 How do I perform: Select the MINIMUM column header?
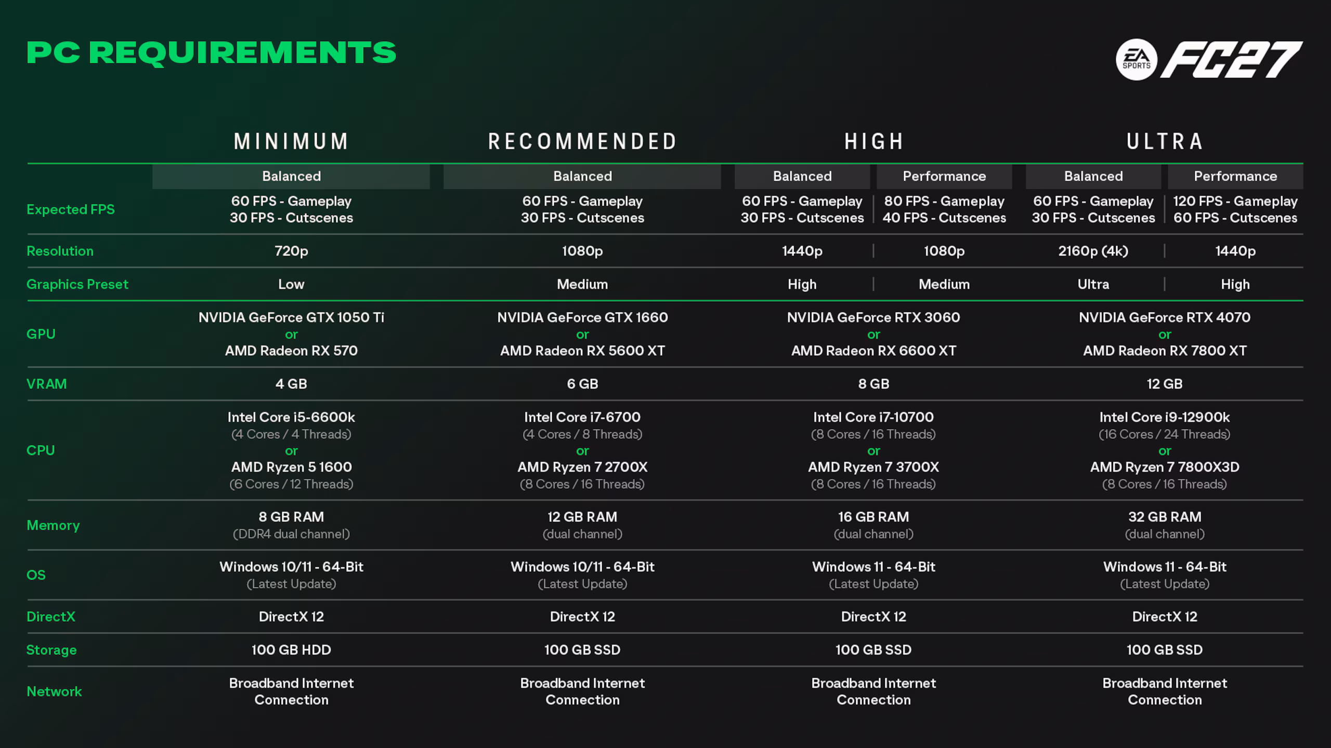(x=291, y=141)
